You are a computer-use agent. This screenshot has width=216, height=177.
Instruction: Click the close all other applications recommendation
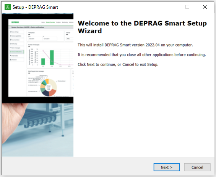coord(141,55)
